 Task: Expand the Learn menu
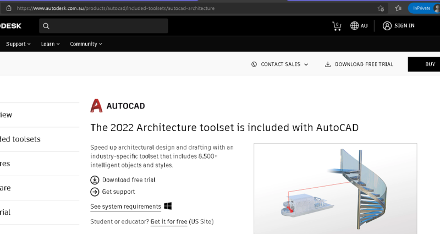point(50,44)
